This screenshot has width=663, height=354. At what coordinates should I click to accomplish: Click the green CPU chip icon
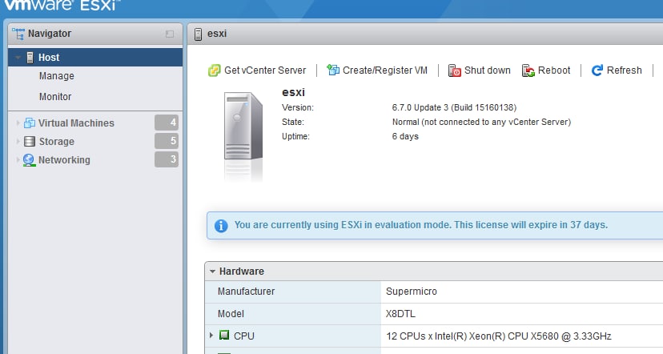pyautogui.click(x=224, y=336)
